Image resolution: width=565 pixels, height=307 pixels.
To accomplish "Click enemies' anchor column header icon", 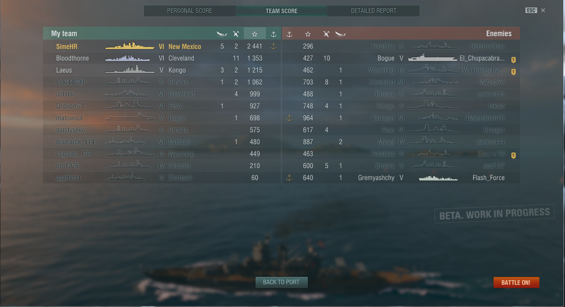I will [289, 34].
